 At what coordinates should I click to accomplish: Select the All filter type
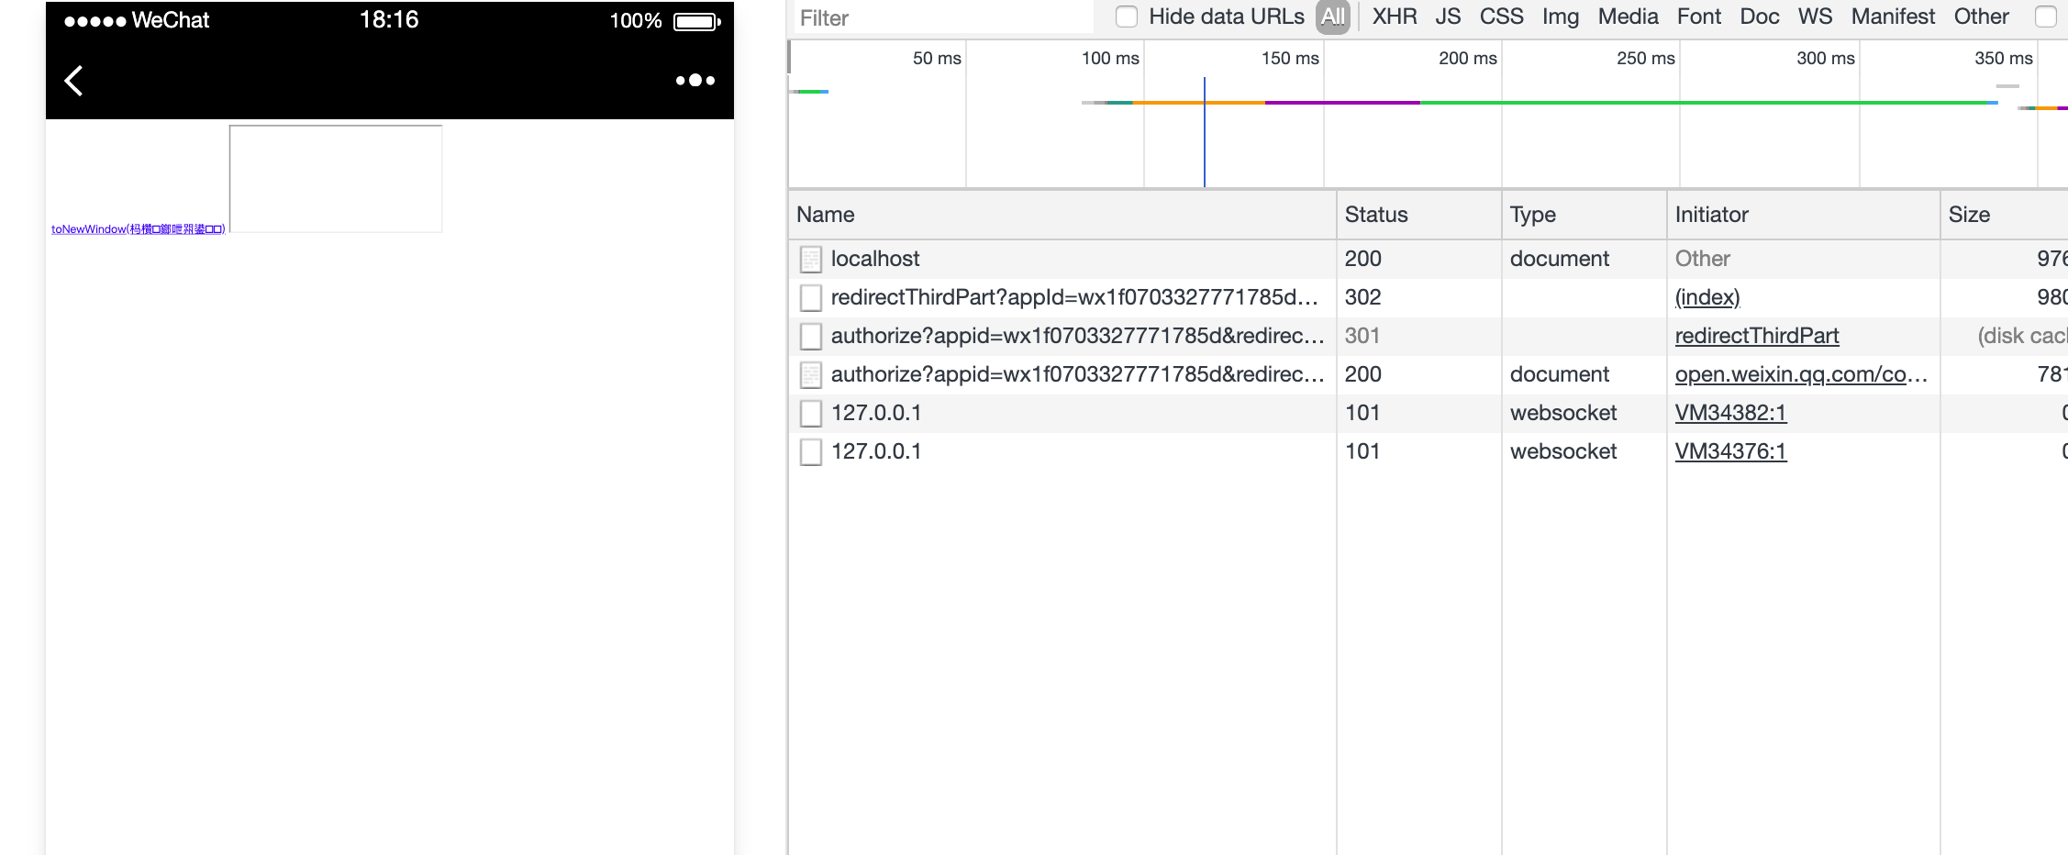[1333, 17]
